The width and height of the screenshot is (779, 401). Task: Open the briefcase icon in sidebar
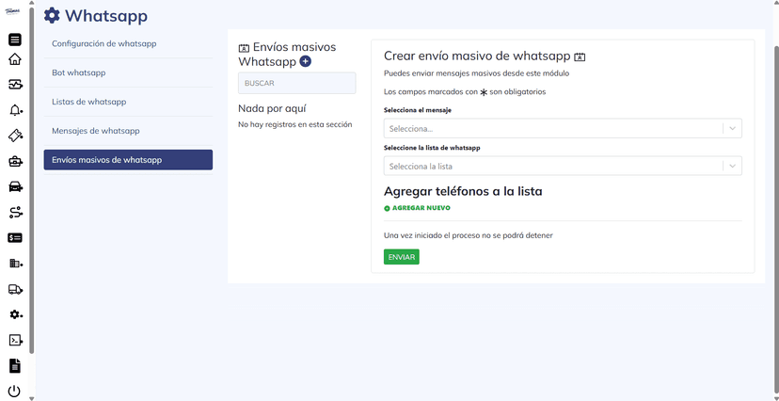[15, 161]
